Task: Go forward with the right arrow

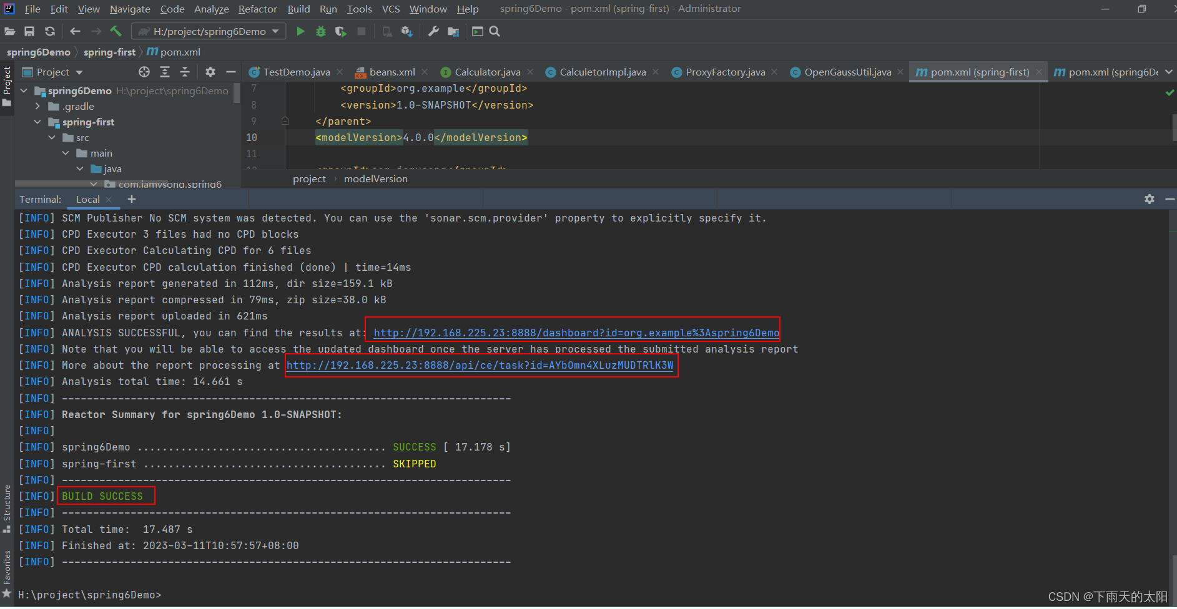Action: point(96,31)
